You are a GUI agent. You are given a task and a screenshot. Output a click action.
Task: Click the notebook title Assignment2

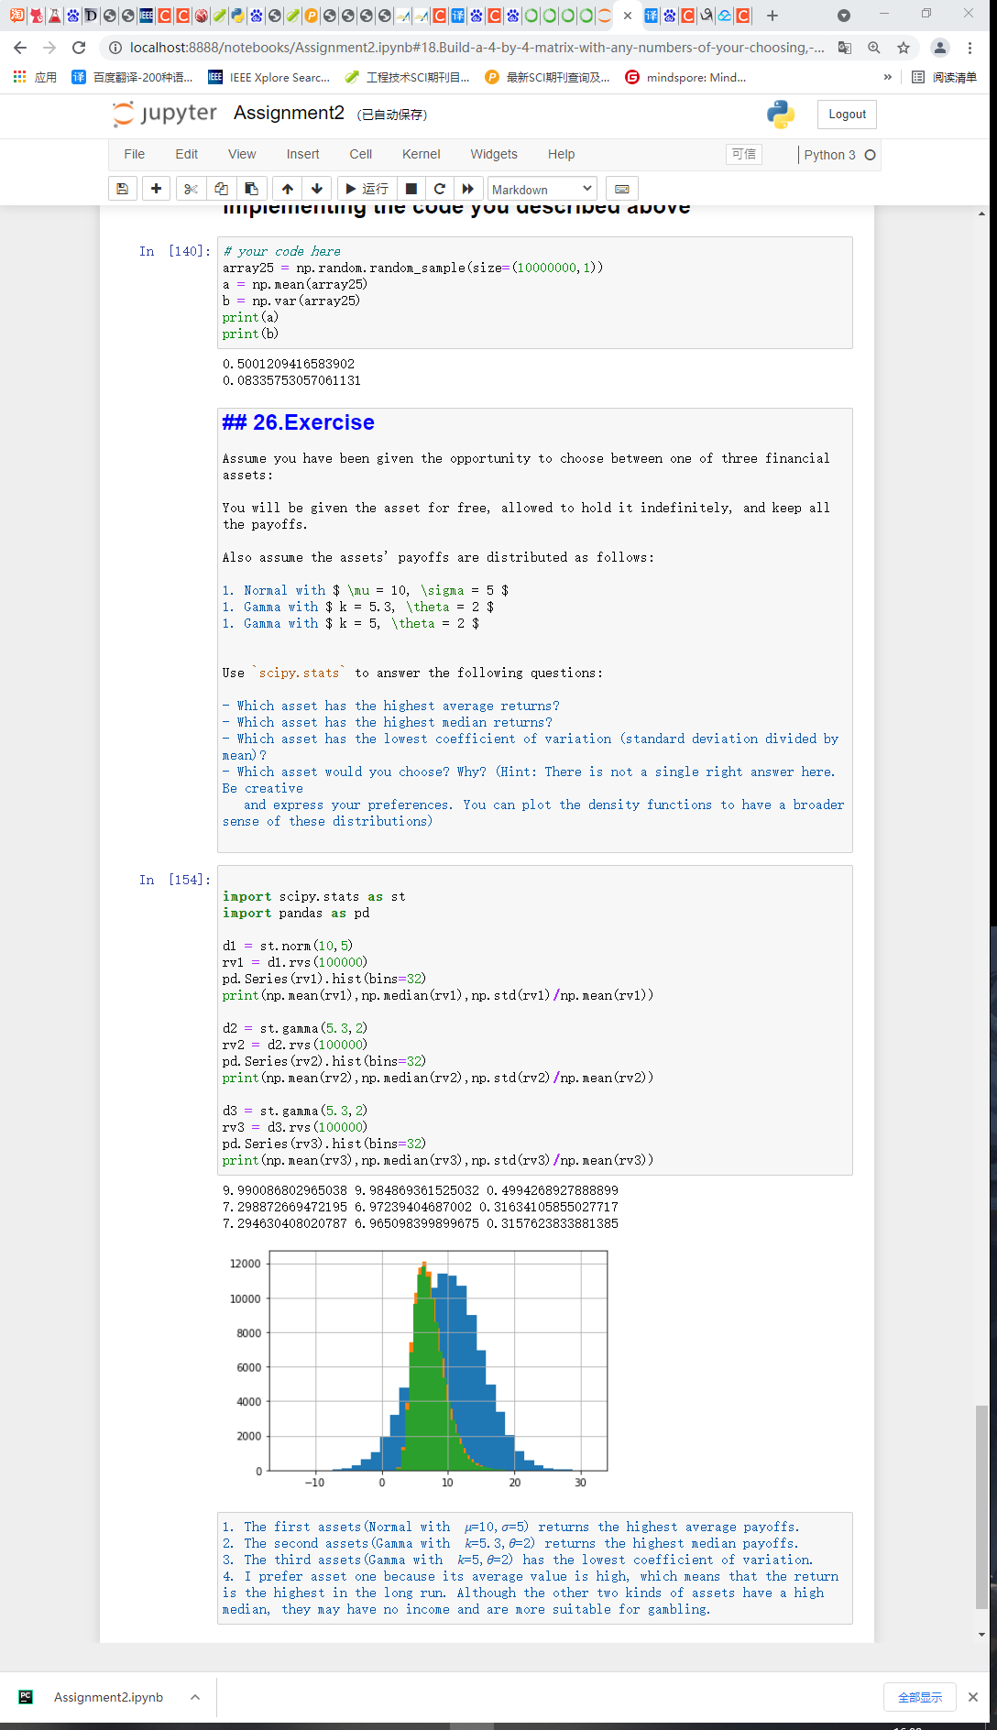(x=289, y=113)
